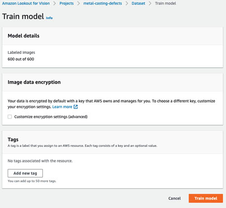Screen dimensions: 226x208
Task: Click external link icon after Learn more
Action: click(75, 107)
